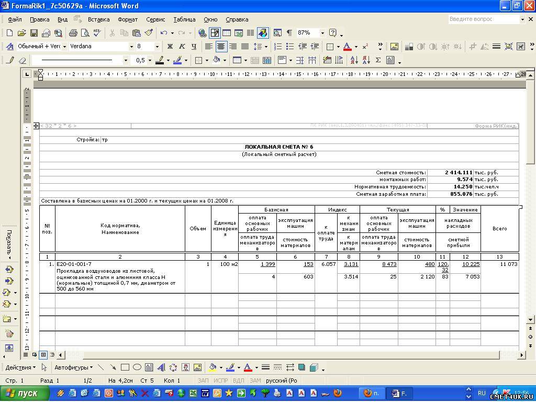536x402 pixels.
Task: Toggle bold formatting (Ж button)
Action: click(x=170, y=47)
